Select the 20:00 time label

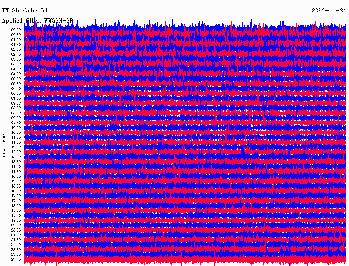(16, 225)
